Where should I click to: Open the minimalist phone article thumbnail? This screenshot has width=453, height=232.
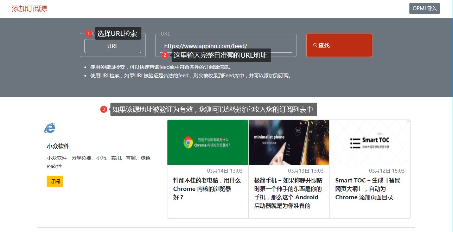click(289, 142)
